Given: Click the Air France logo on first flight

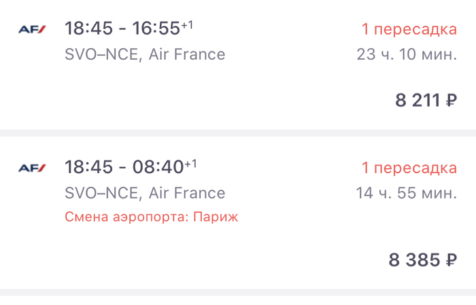Looking at the screenshot, I should [32, 29].
